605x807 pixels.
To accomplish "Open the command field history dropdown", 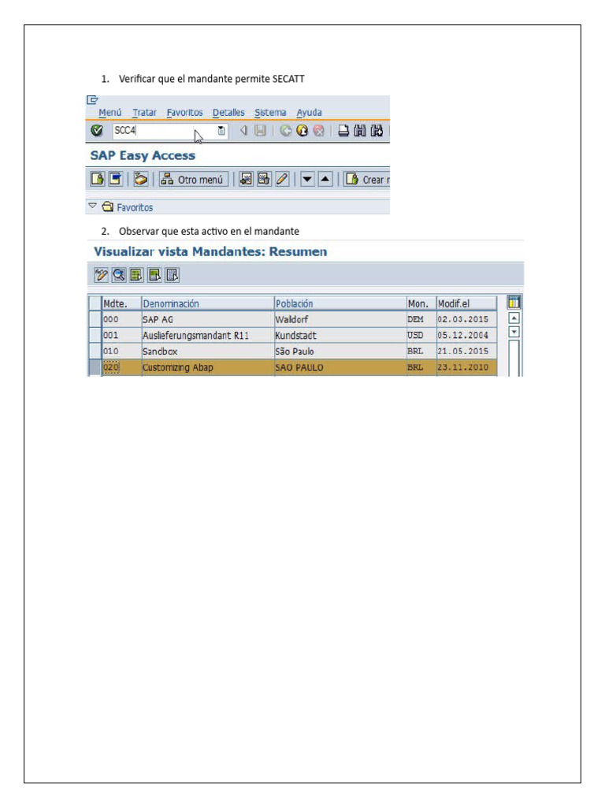I will coord(221,131).
